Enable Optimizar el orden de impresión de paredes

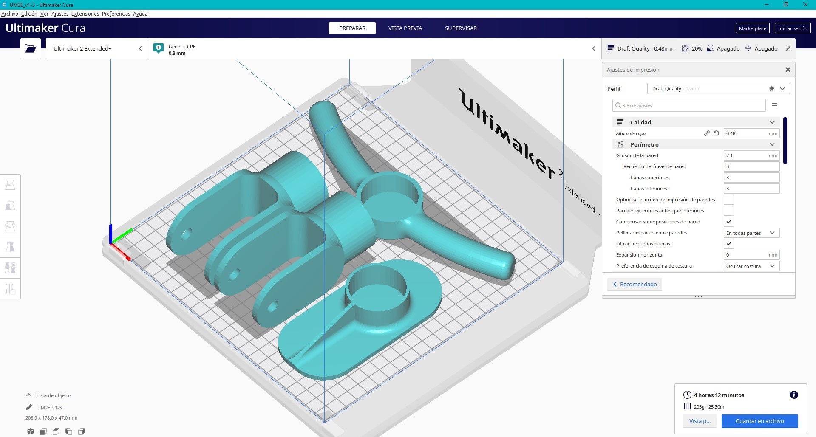(x=729, y=200)
